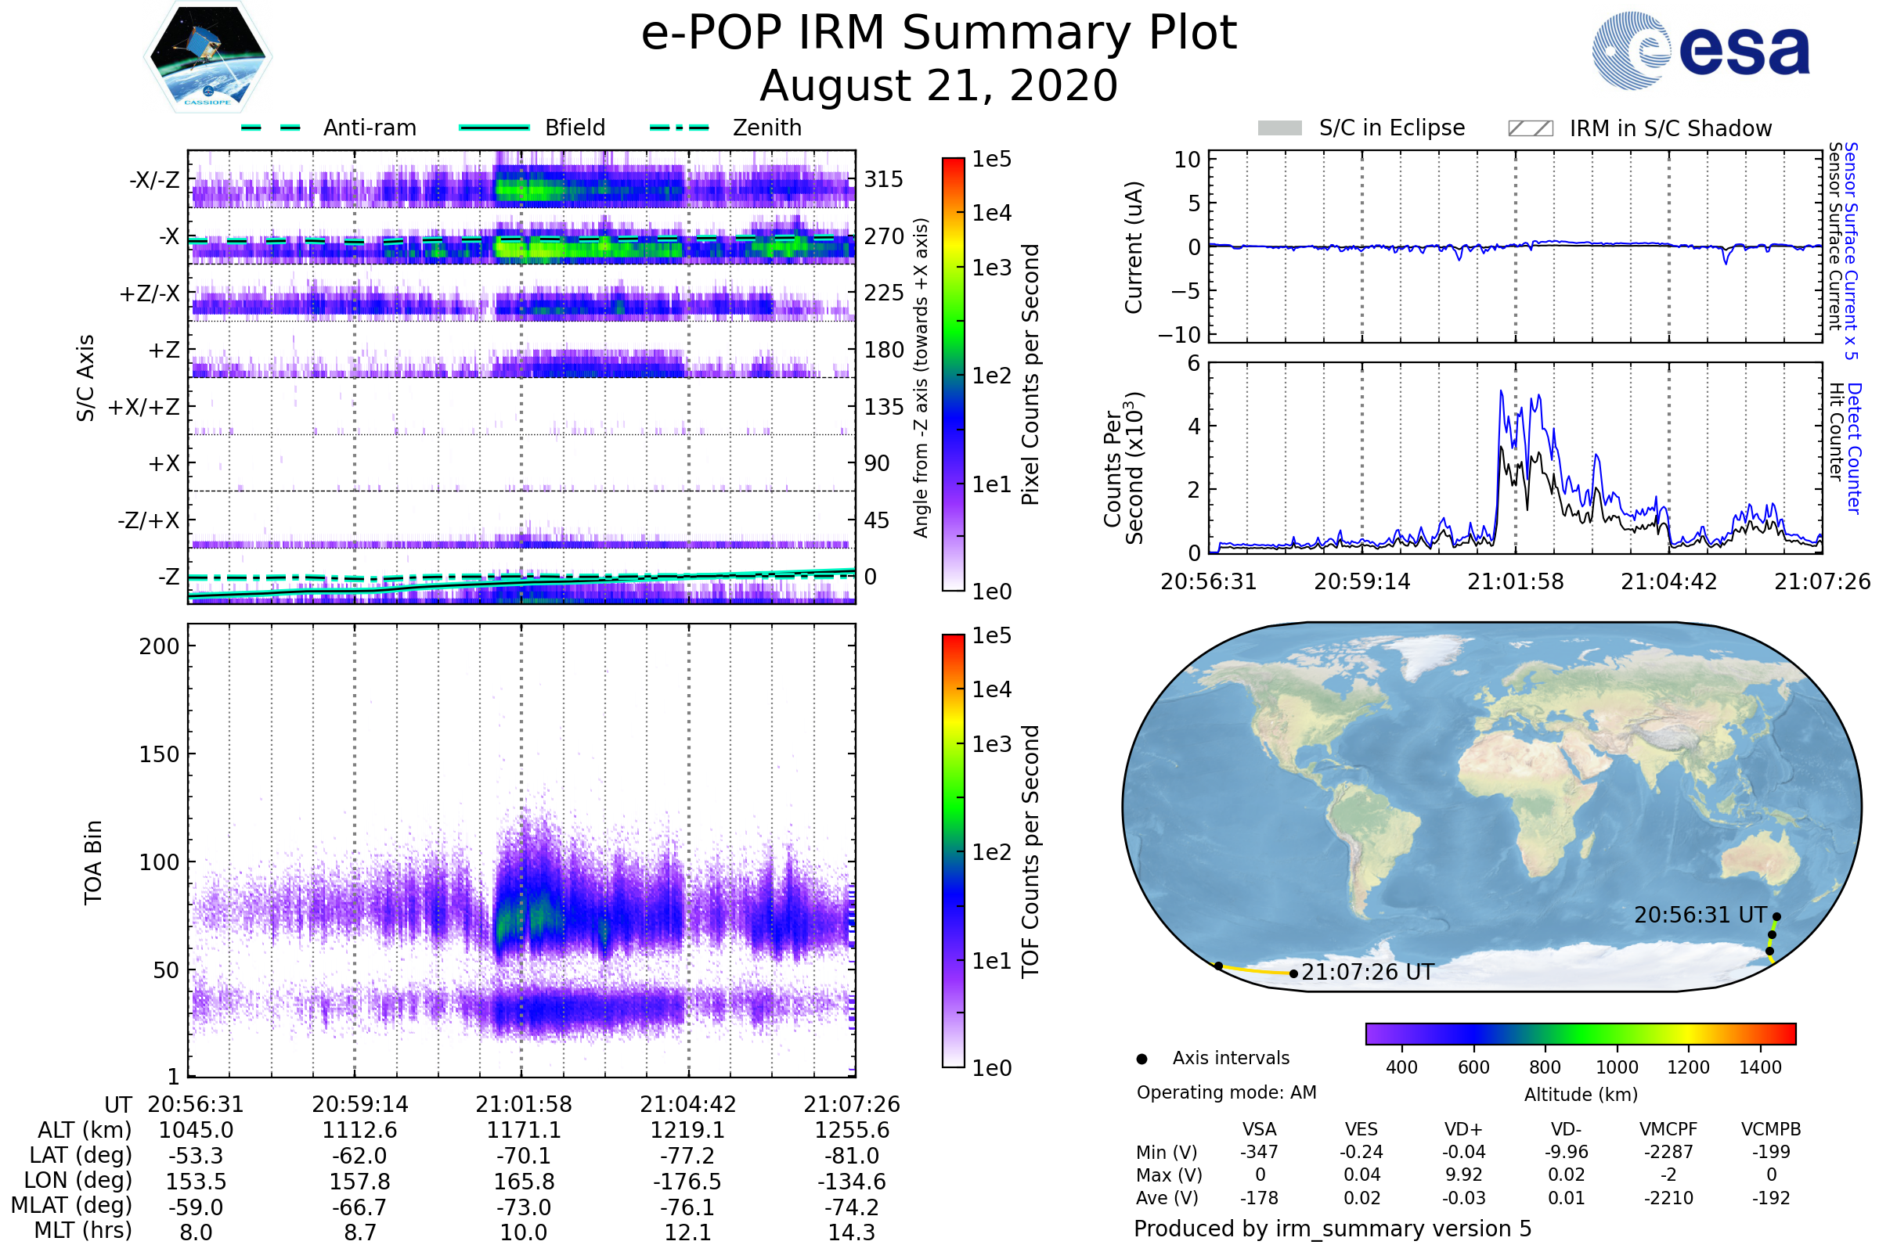Click the Operating mode: AM text
The height and width of the screenshot is (1252, 1879).
click(1226, 1092)
